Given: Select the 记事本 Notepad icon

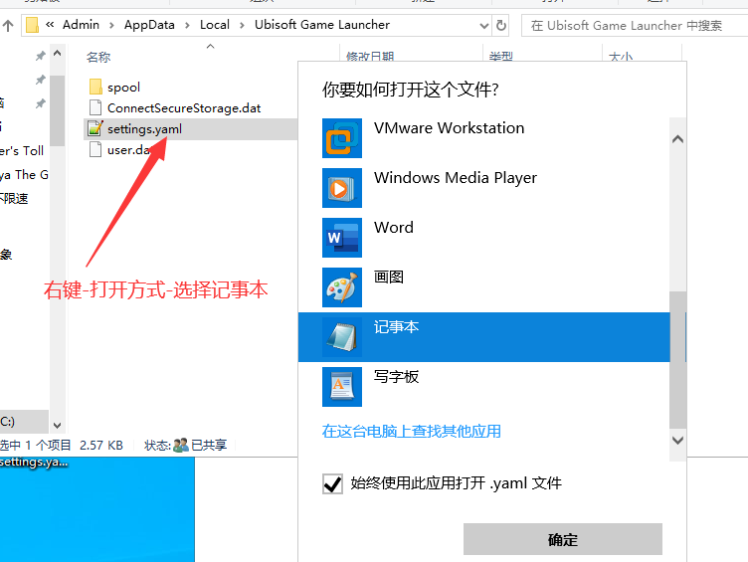Looking at the screenshot, I should click(342, 337).
